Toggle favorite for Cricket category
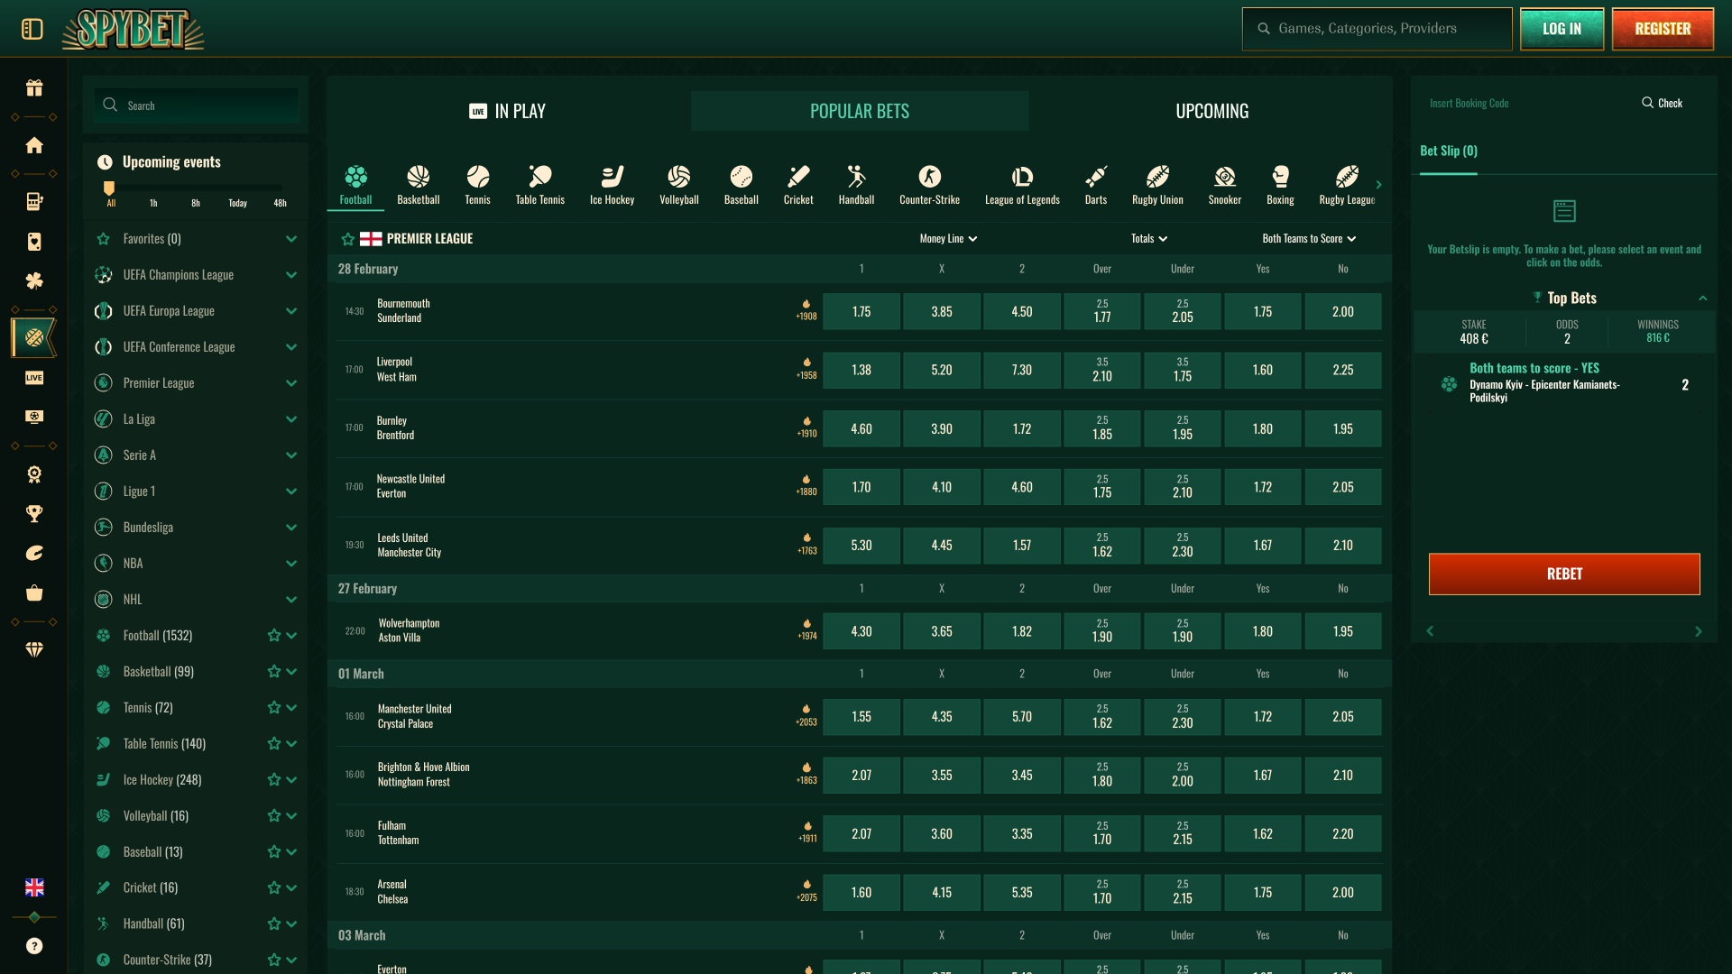 (x=272, y=887)
